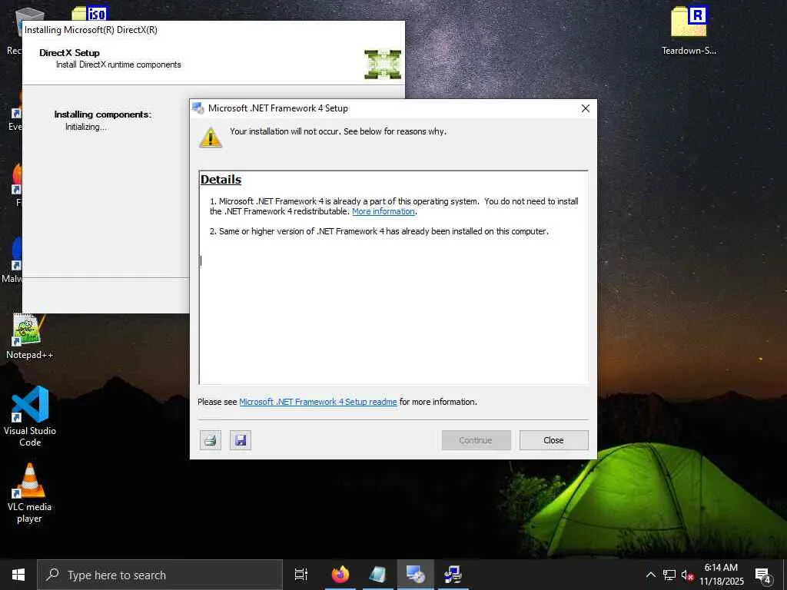Open the clock showing 6:14 AM
This screenshot has height=590, width=787.
coord(721,575)
